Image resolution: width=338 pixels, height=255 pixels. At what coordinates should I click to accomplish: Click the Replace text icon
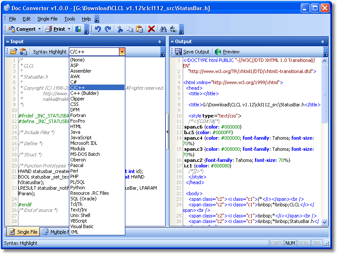pyautogui.click(x=173, y=29)
